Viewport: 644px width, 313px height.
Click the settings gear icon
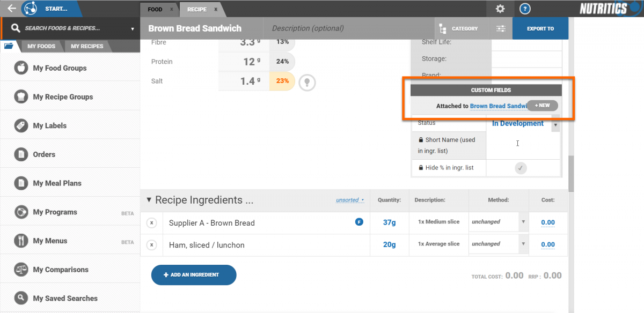[500, 9]
